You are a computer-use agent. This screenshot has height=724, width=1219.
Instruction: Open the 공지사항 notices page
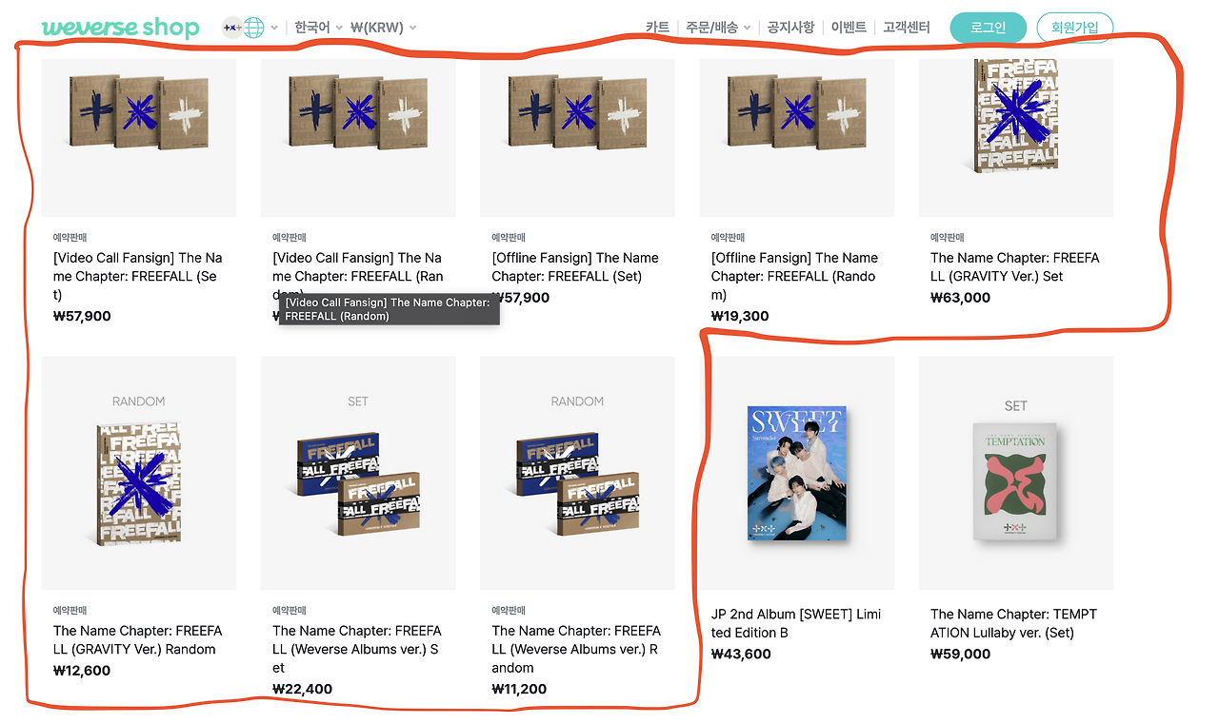pyautogui.click(x=790, y=28)
